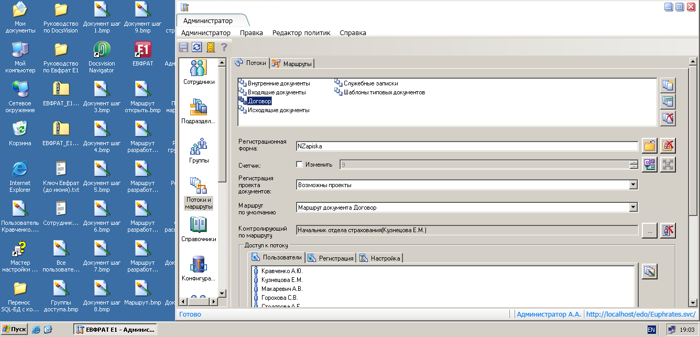Click the ... controller browse button

[x=650, y=230]
